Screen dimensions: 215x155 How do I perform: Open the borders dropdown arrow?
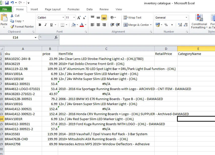pos(66,25)
